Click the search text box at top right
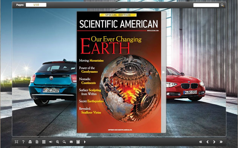 pyautogui.click(x=206, y=5)
